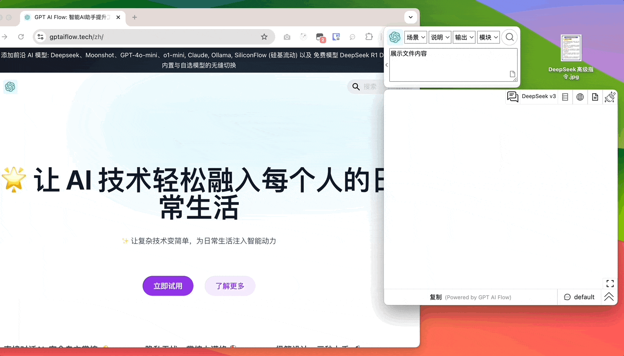This screenshot has width=624, height=356.
Task: Click the double up-chevron collapse icon
Action: coord(609,297)
